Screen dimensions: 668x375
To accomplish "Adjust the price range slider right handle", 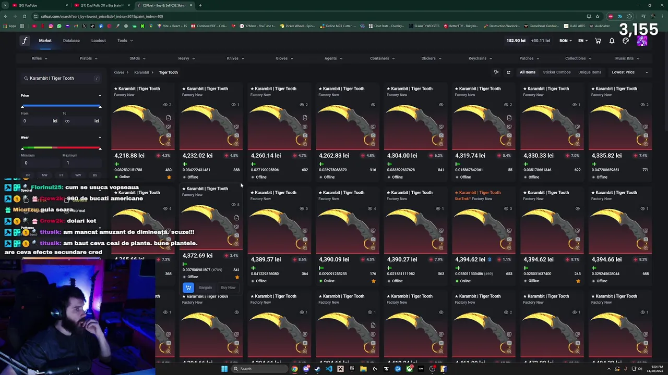I will pos(100,107).
